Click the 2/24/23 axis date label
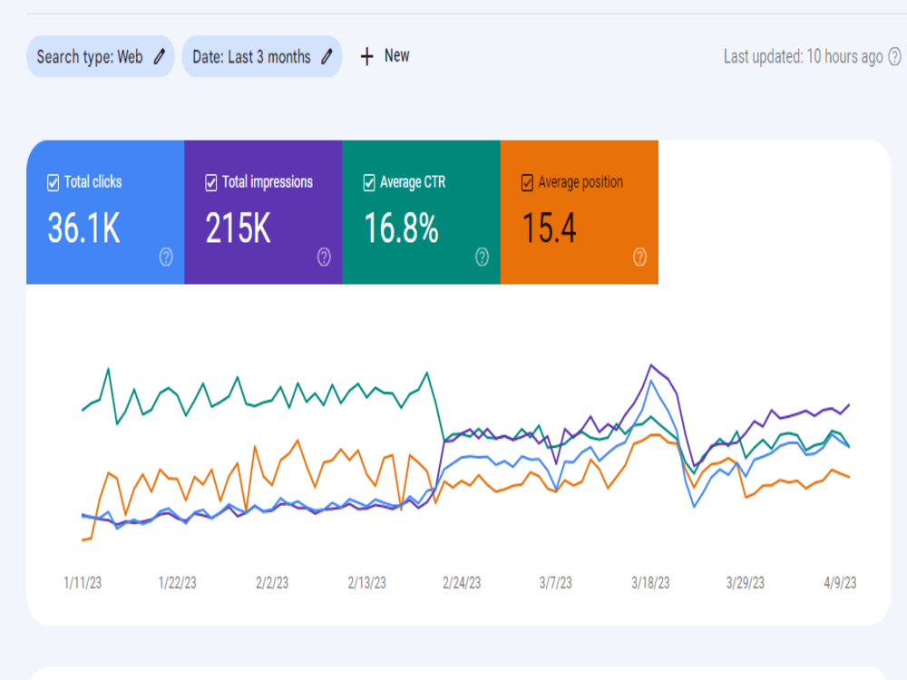907x680 pixels. (462, 583)
